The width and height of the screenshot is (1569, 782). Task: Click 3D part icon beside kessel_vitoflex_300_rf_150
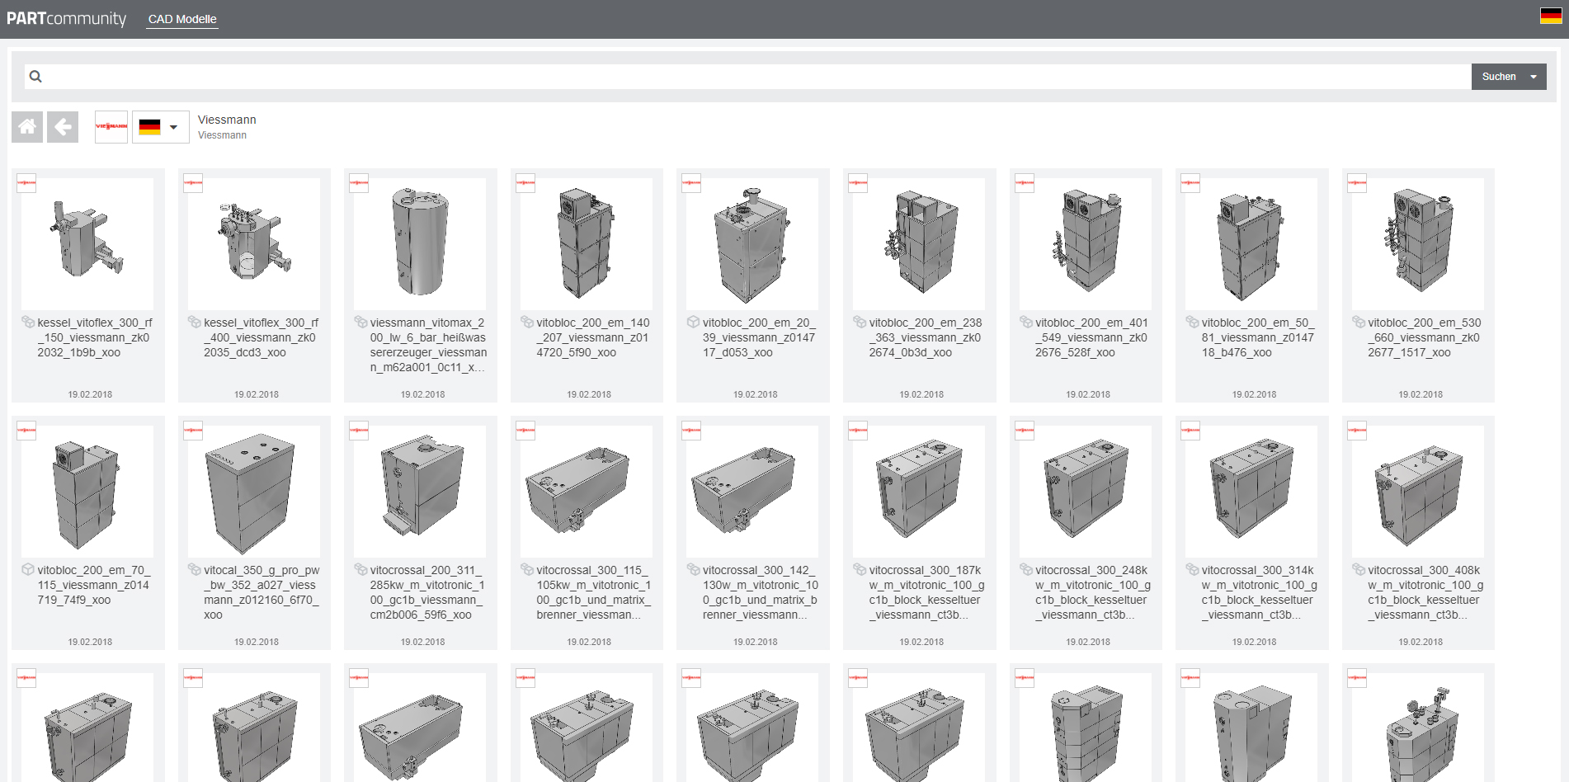28,323
